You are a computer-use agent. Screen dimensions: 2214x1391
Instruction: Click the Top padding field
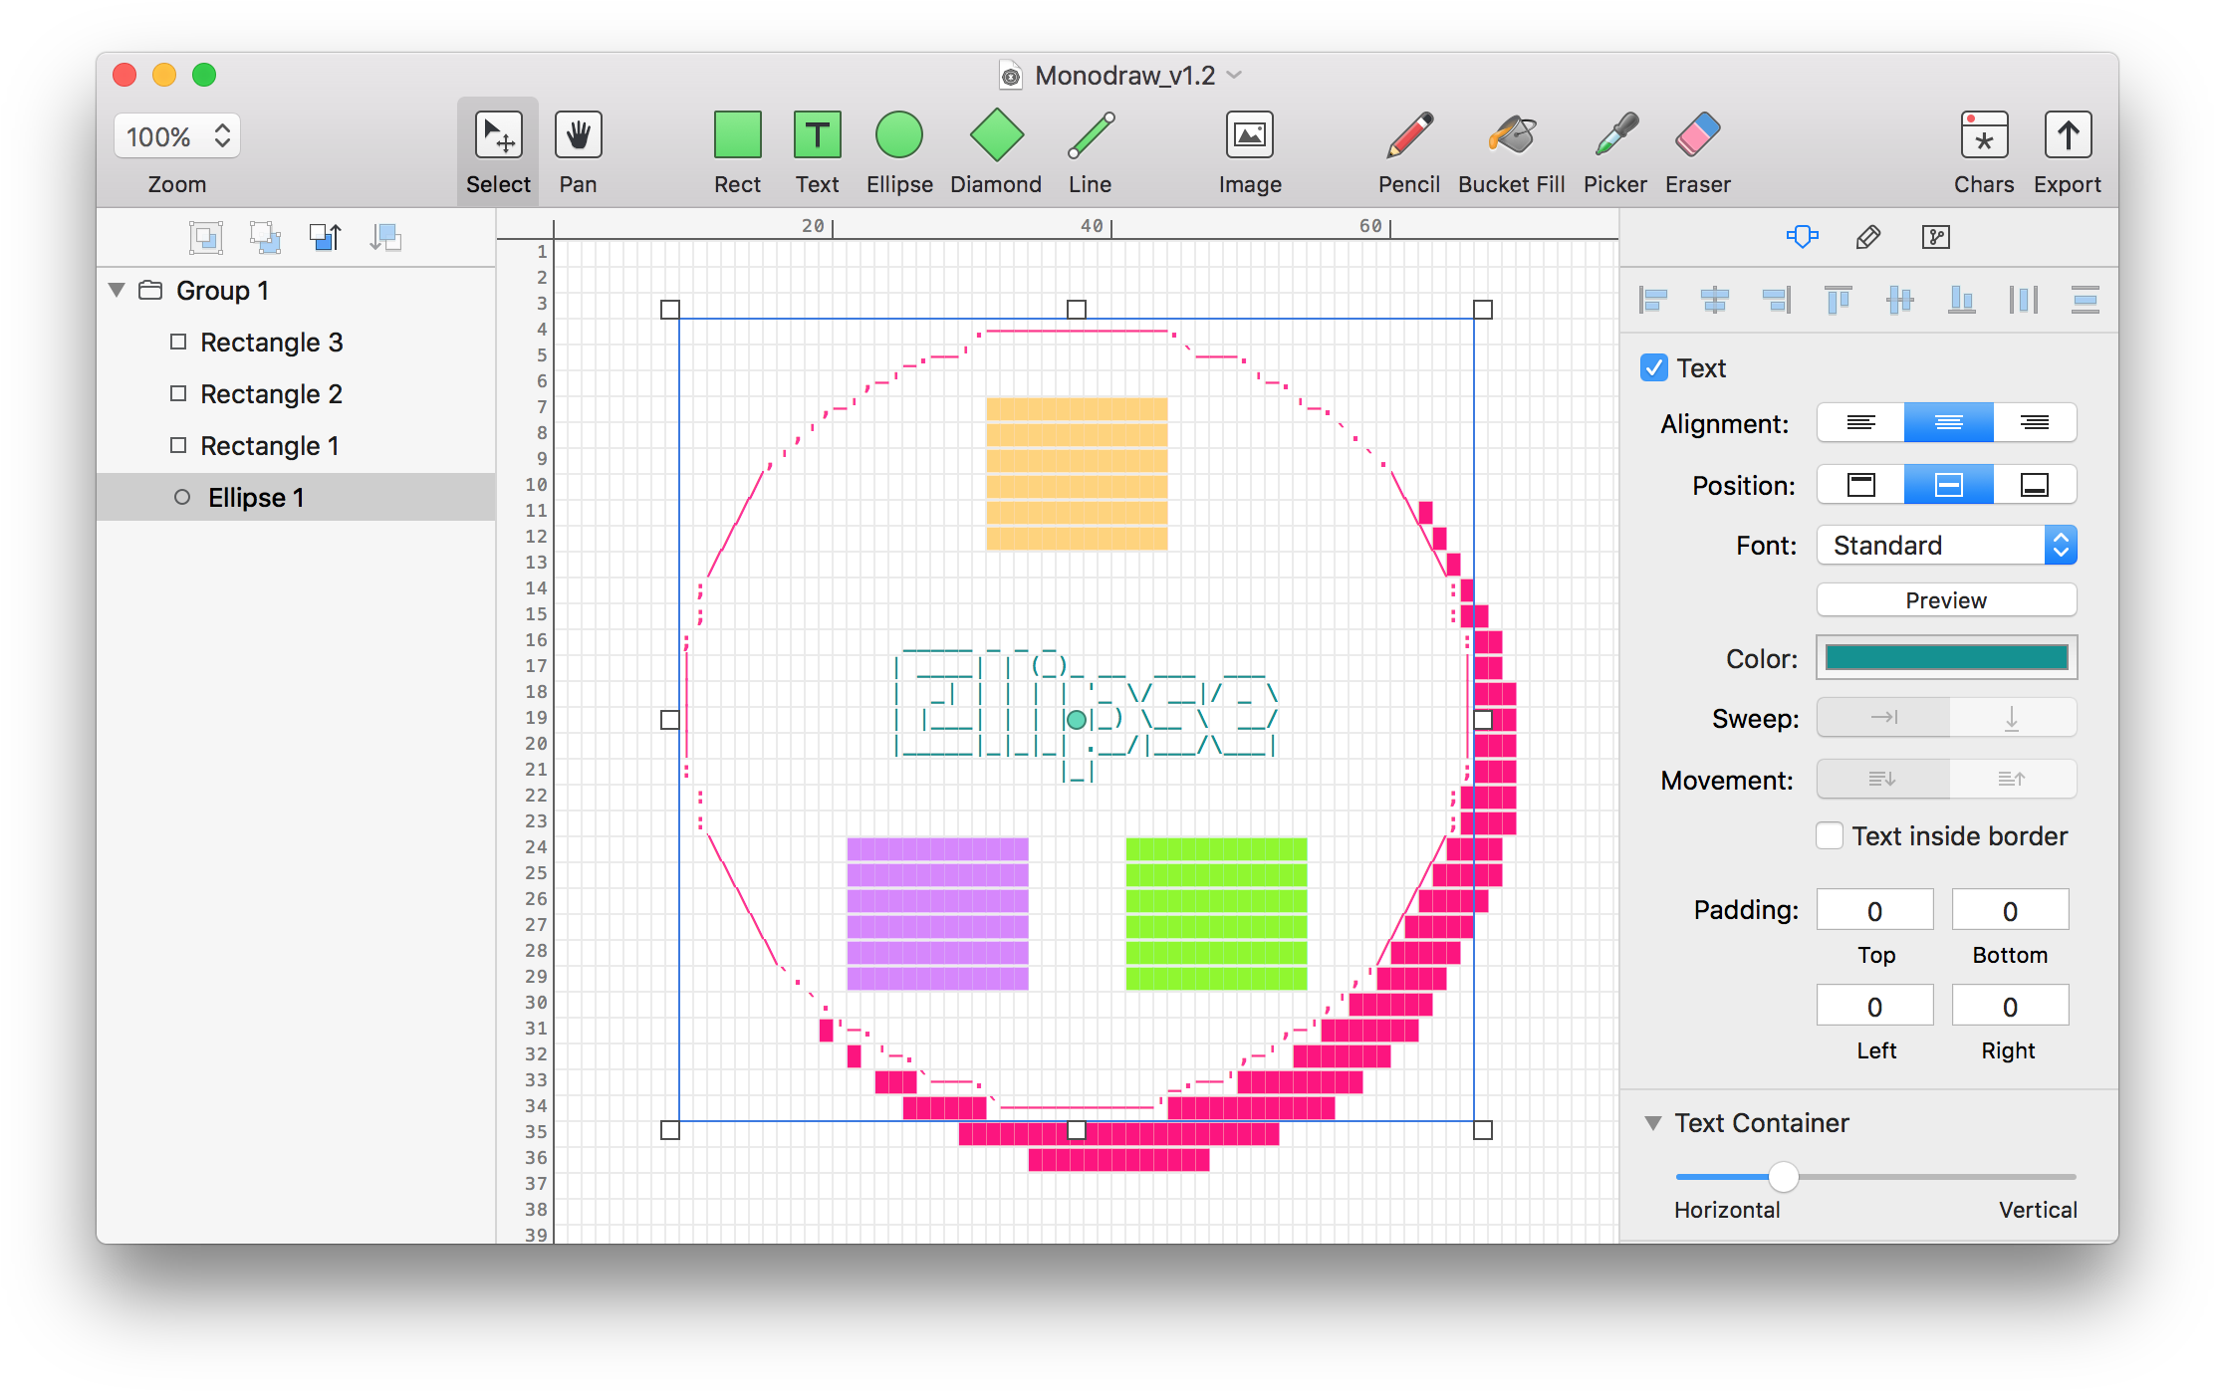pos(1874,911)
